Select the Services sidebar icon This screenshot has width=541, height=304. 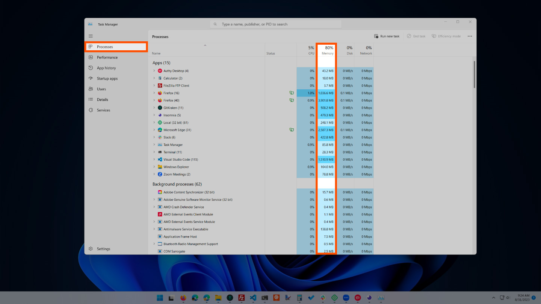[x=91, y=110]
